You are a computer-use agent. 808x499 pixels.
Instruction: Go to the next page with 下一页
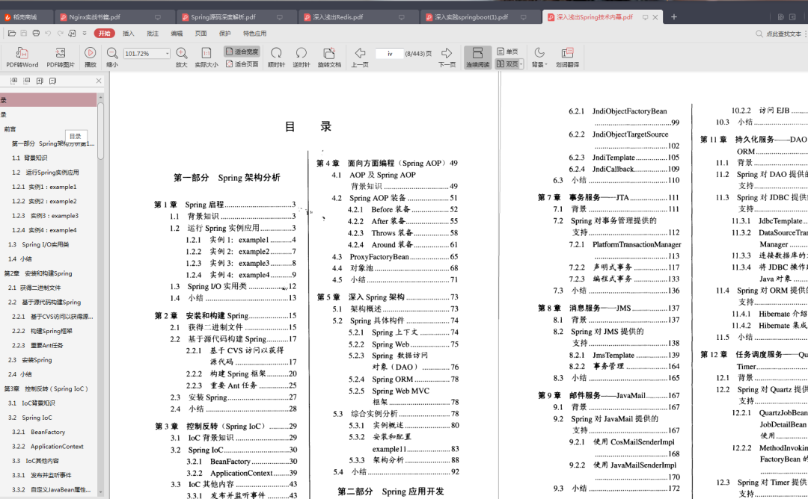(x=447, y=57)
